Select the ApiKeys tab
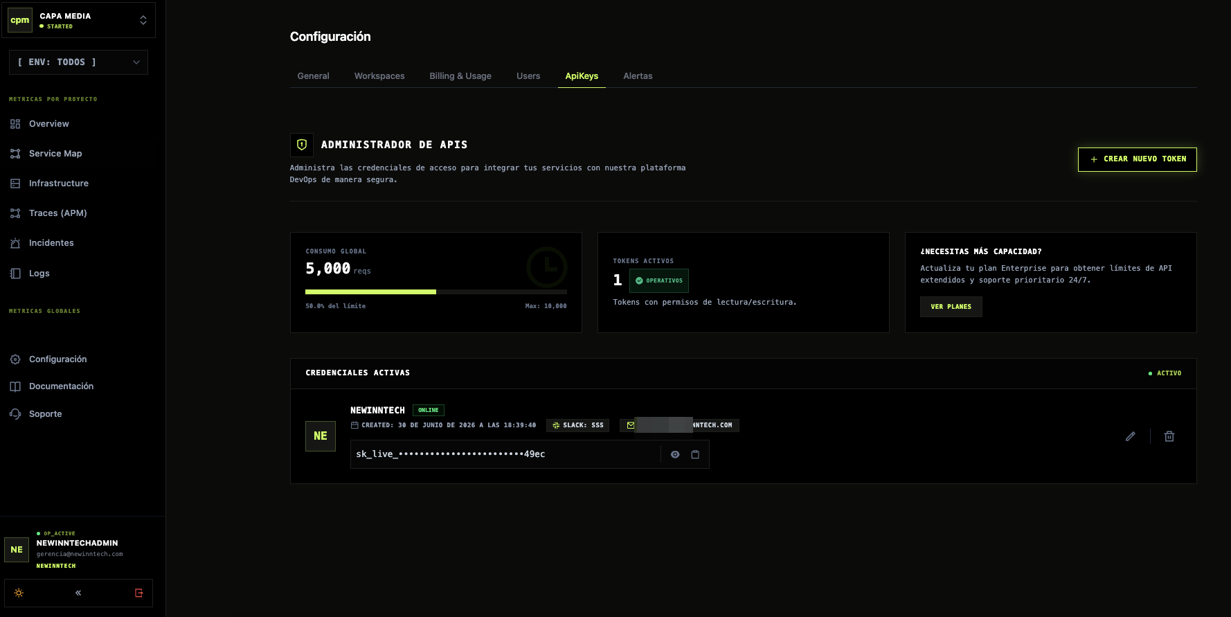This screenshot has width=1231, height=617. [x=582, y=76]
